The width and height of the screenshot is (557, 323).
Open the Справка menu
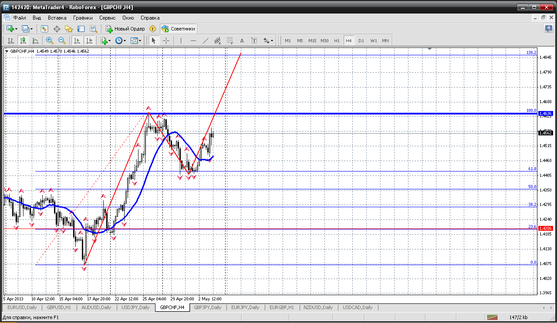click(150, 18)
